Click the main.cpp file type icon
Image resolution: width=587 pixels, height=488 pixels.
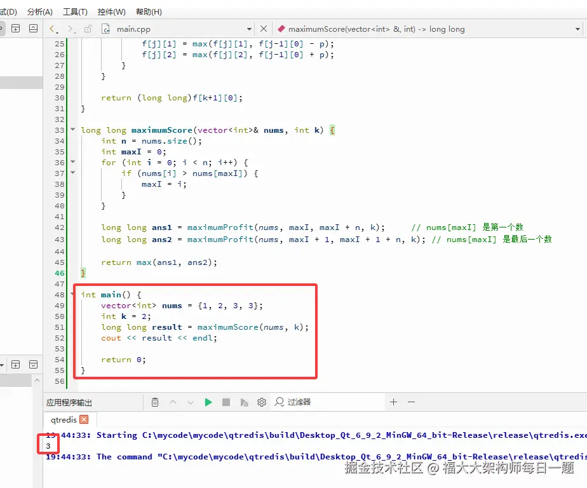pos(106,29)
